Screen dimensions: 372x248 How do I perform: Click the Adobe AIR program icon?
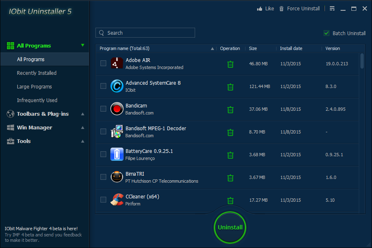point(117,63)
